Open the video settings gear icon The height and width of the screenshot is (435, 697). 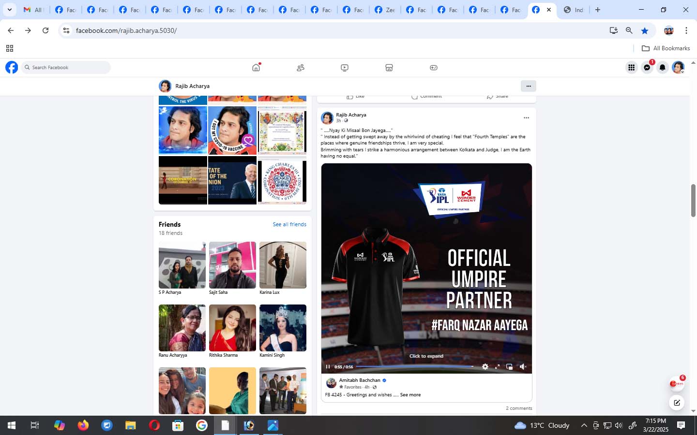tap(485, 367)
